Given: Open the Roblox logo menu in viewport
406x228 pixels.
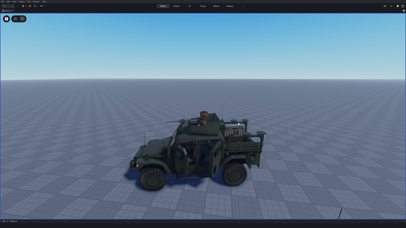Looking at the screenshot, I should click(x=6, y=19).
